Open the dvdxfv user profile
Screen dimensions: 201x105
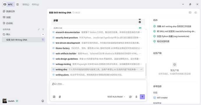click(8, 101)
